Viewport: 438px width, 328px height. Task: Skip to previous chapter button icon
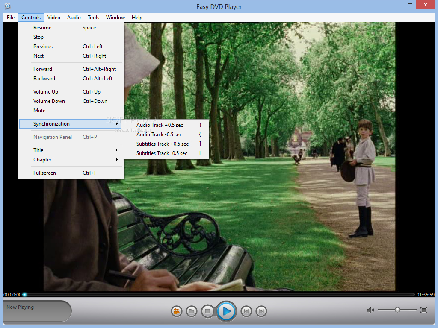point(246,311)
